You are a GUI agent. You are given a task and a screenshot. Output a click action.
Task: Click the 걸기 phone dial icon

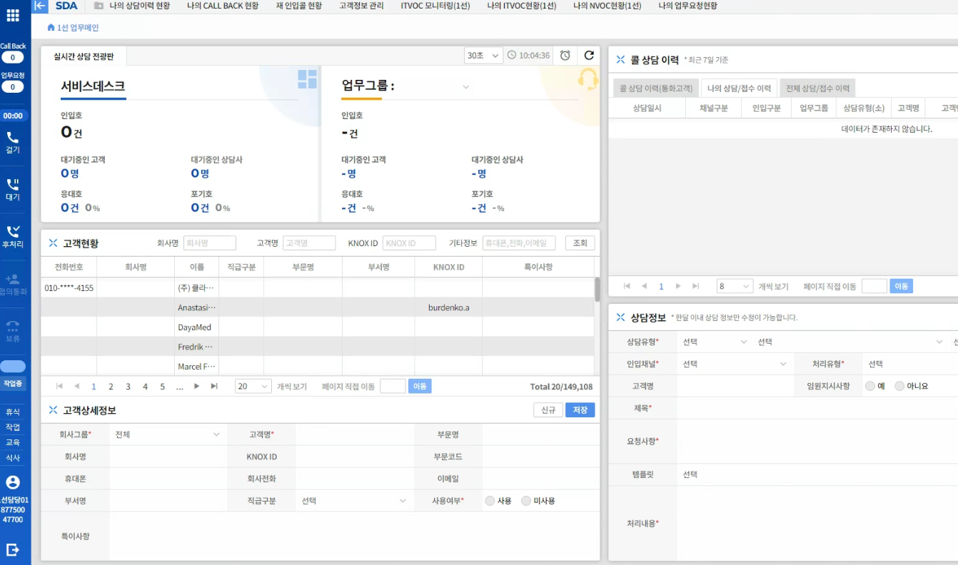click(x=13, y=137)
